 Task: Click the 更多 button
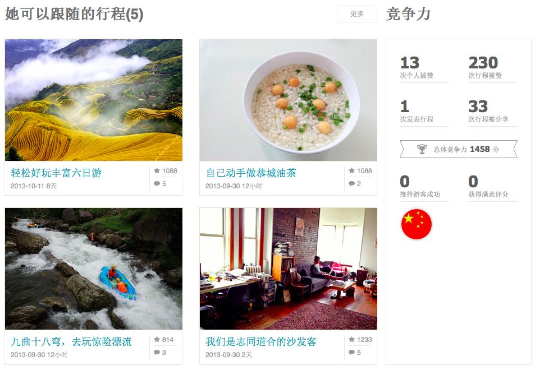(357, 14)
